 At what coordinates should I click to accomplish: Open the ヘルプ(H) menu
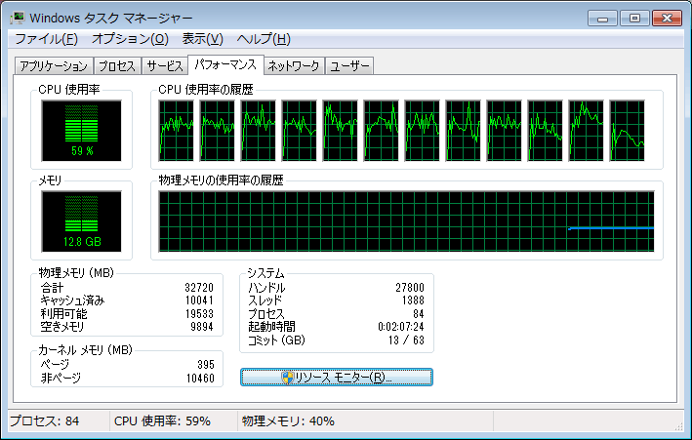tap(264, 39)
